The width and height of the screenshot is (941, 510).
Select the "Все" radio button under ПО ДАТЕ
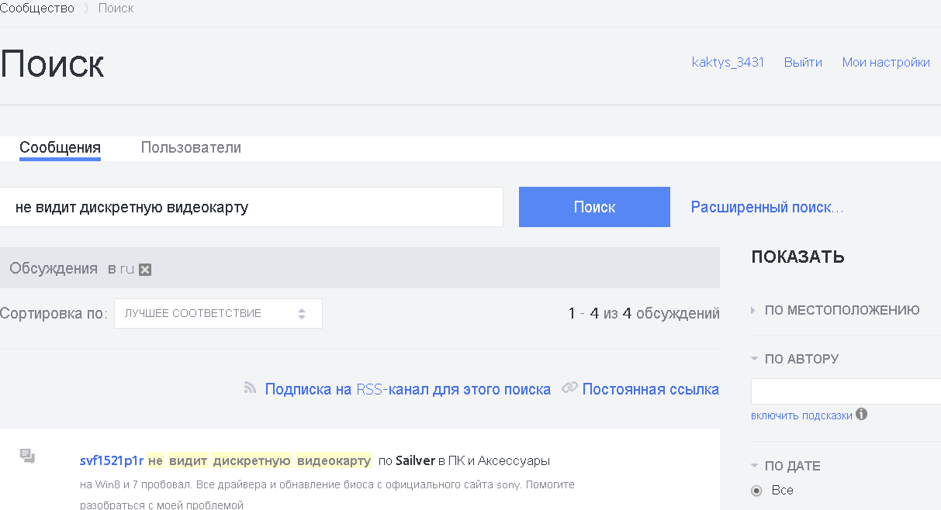click(x=756, y=490)
